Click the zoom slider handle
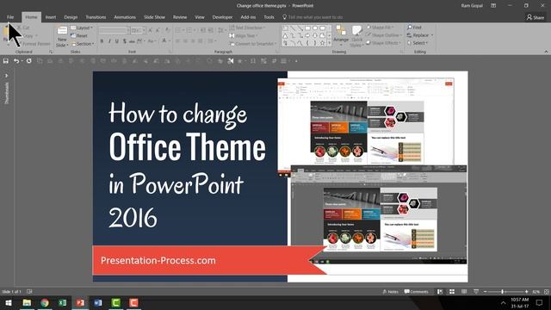The width and height of the screenshot is (551, 310). click(x=503, y=292)
